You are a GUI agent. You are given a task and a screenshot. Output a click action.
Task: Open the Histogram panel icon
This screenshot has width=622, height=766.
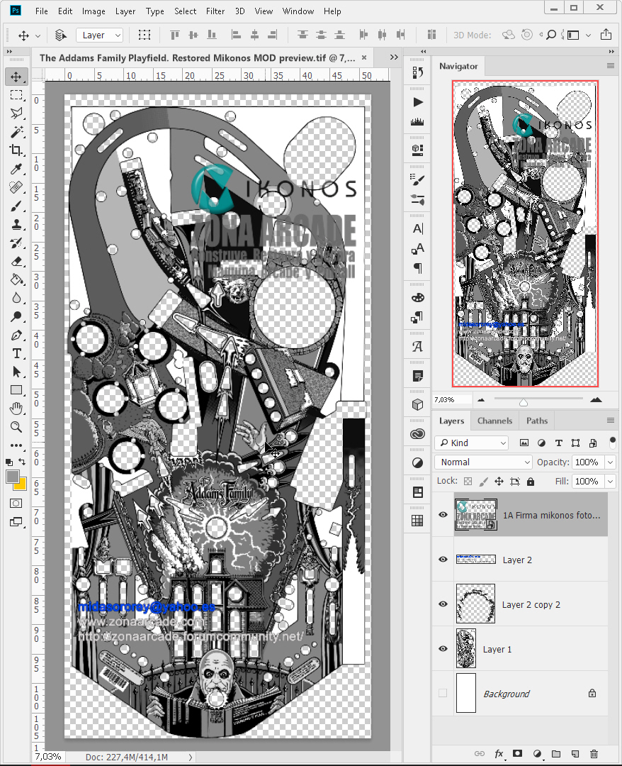coord(417,122)
